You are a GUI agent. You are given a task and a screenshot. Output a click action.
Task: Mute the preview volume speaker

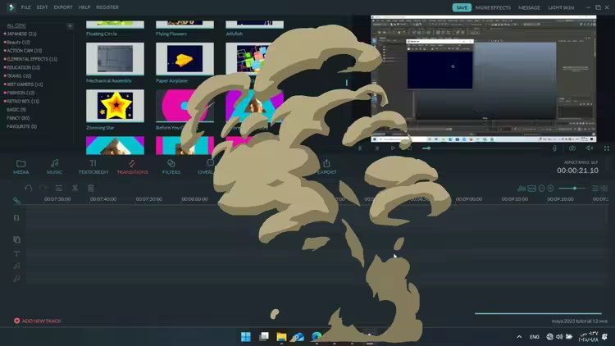(x=589, y=148)
